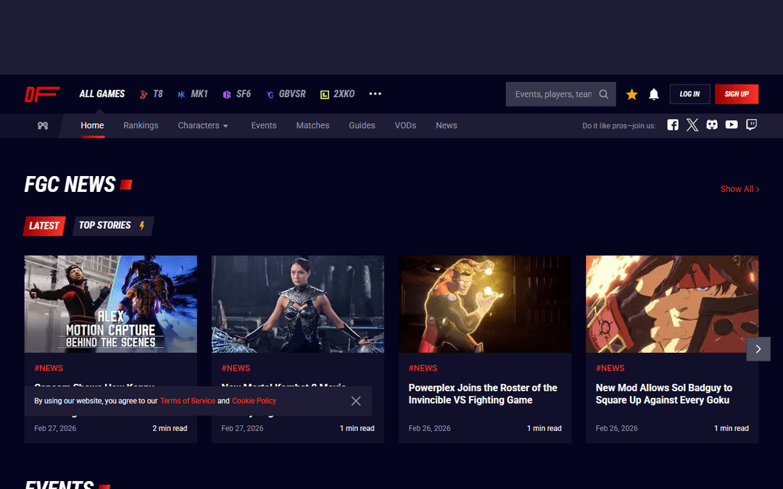Open the Discord icon link

point(712,125)
